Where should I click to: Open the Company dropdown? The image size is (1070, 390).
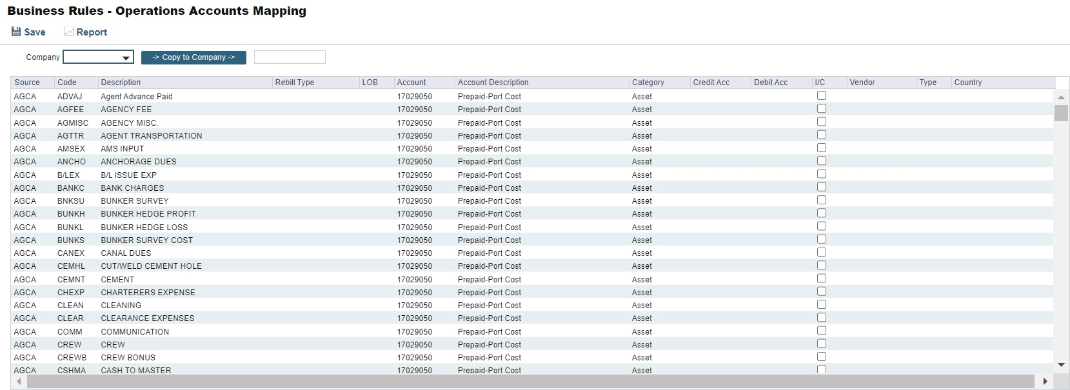pos(98,57)
